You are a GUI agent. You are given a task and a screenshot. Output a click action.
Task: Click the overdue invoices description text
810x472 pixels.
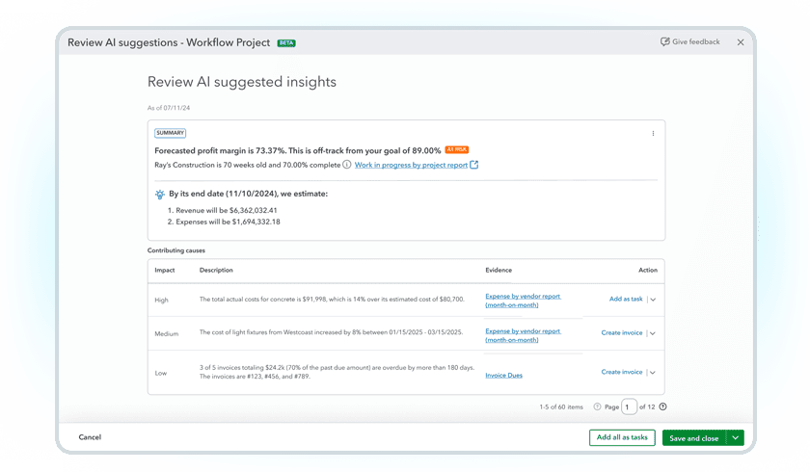337,372
